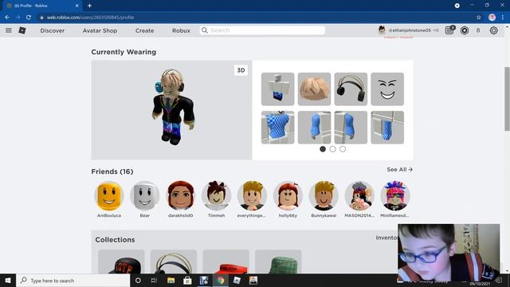Open the Create menu
510x287 pixels.
coord(144,30)
